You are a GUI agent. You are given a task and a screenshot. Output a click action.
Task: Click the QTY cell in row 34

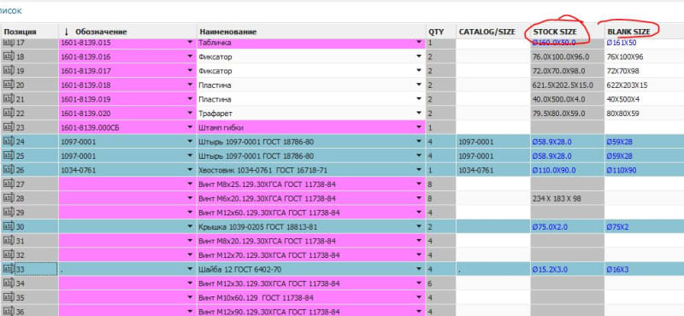[440, 284]
